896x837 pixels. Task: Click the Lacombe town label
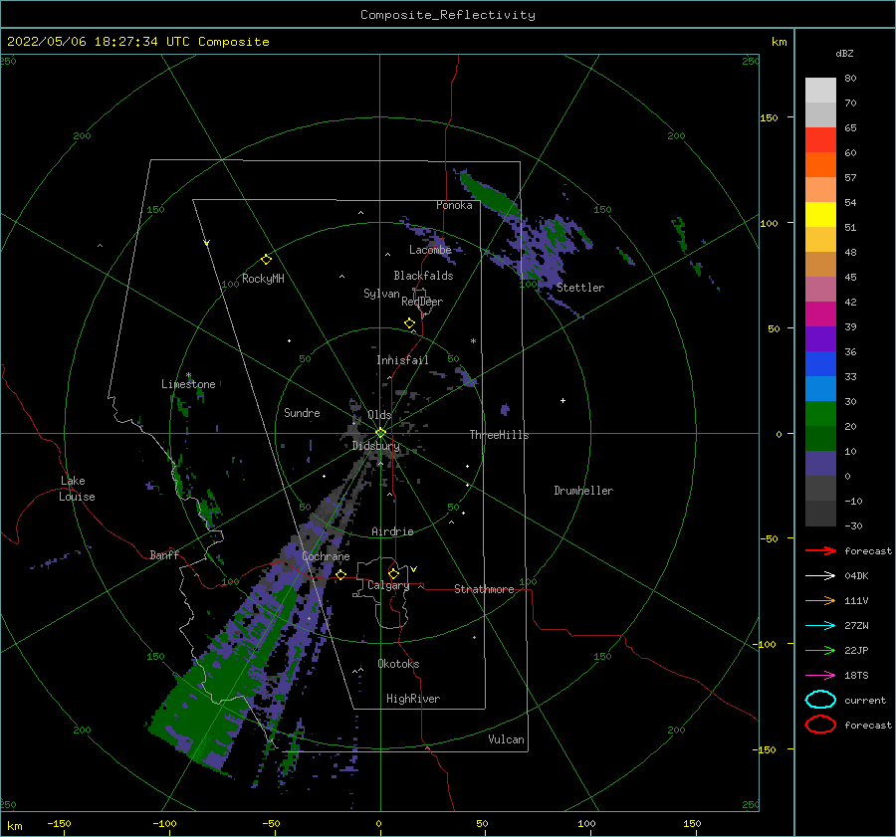pos(430,250)
